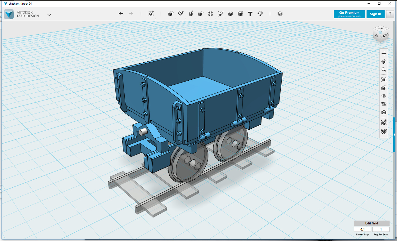
Task: Open visual style materials and outlines options
Action: coord(384,88)
